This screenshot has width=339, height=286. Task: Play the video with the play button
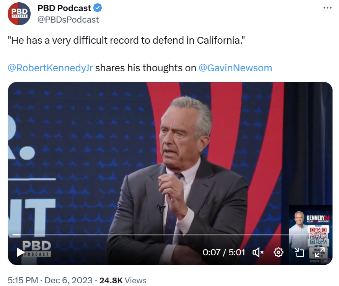pyautogui.click(x=21, y=252)
